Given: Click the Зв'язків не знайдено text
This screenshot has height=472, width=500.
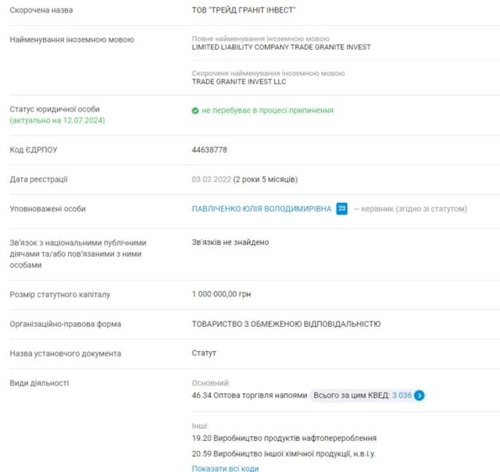Looking at the screenshot, I should [x=230, y=243].
